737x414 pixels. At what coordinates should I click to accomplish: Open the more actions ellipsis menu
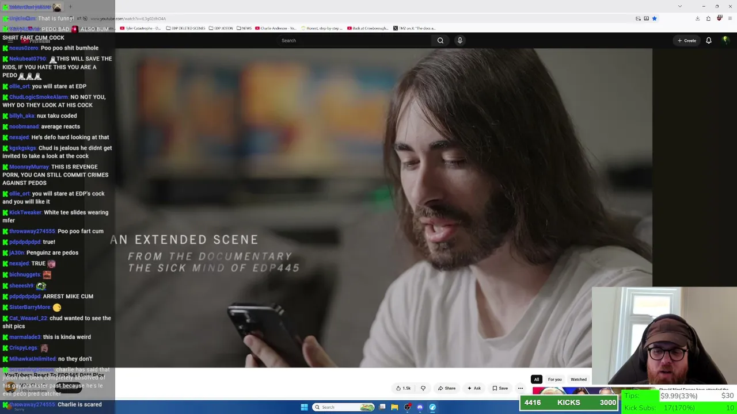coord(521,388)
